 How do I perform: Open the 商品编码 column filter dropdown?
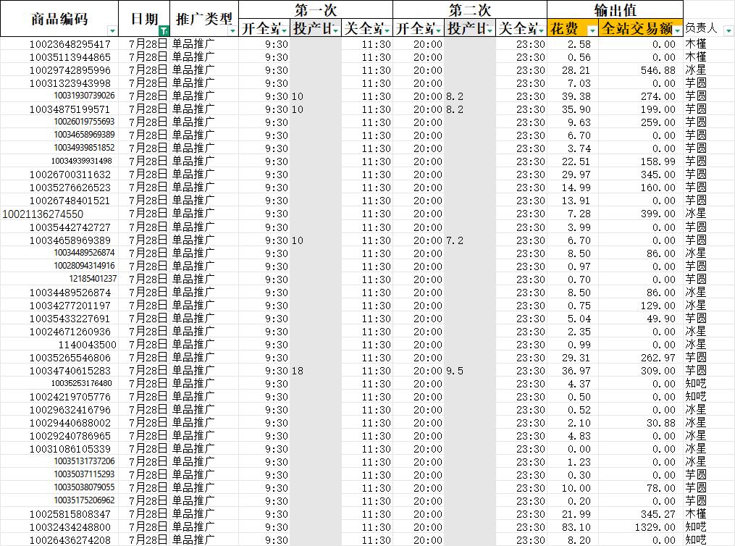tap(112, 31)
